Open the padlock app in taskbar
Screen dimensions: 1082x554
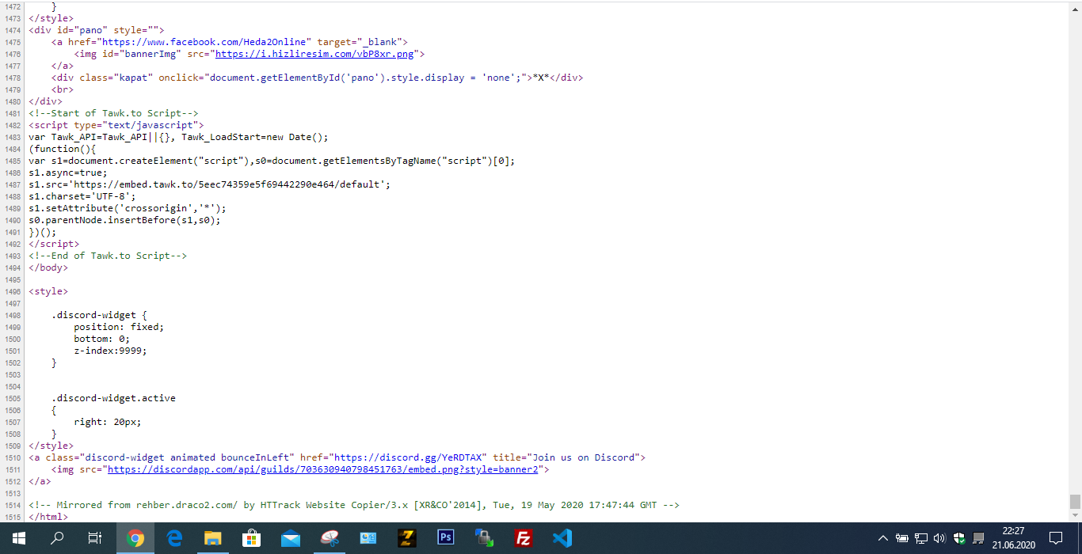[484, 538]
